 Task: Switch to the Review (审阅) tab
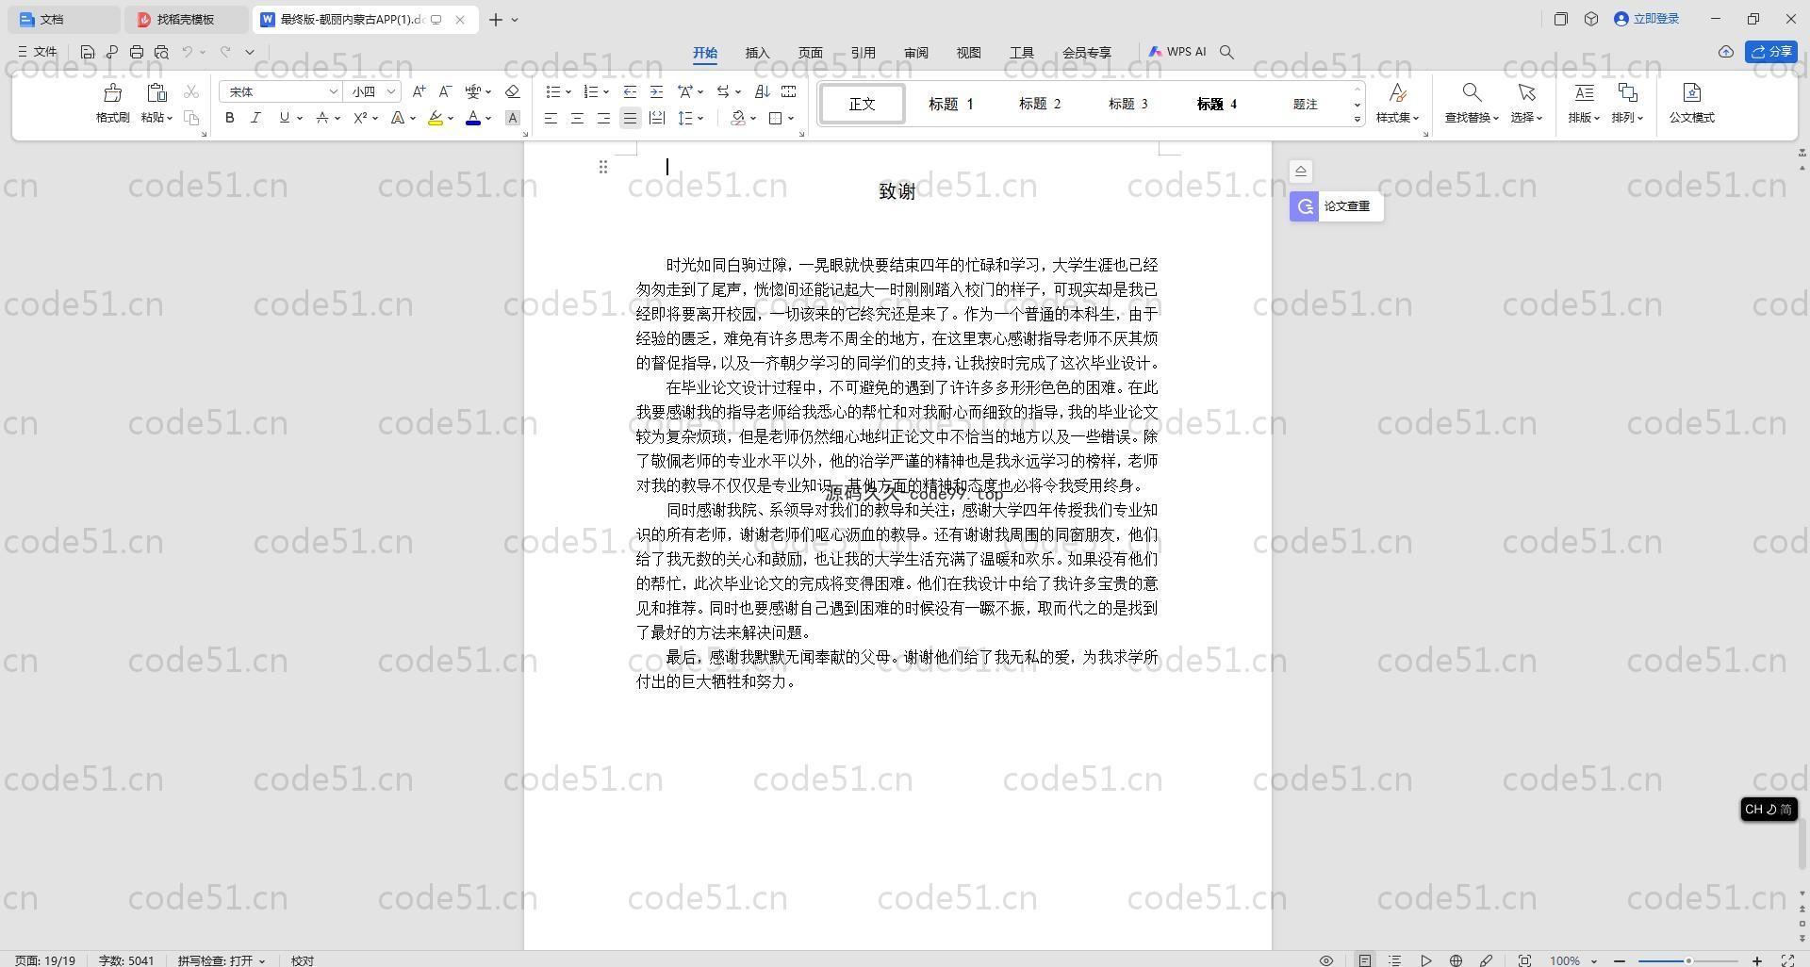(x=916, y=53)
